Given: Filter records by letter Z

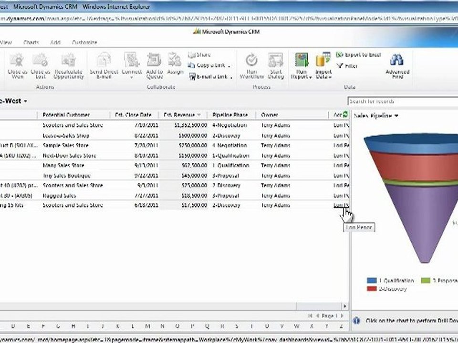Looking at the screenshot, I should [x=341, y=326].
